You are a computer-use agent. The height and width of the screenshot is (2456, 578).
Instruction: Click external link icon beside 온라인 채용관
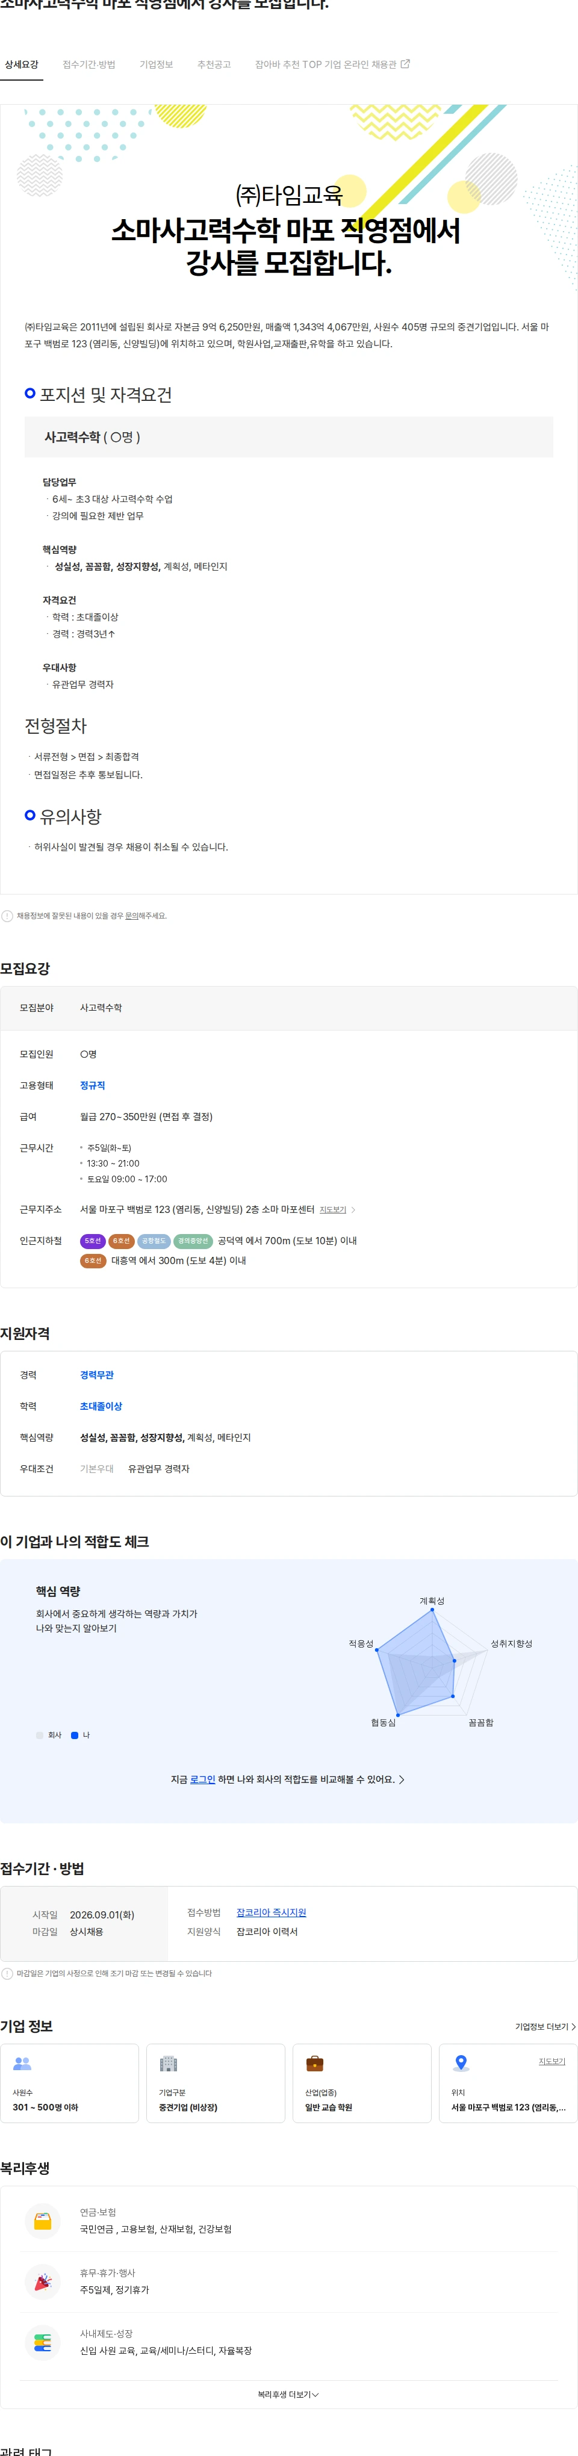[405, 64]
